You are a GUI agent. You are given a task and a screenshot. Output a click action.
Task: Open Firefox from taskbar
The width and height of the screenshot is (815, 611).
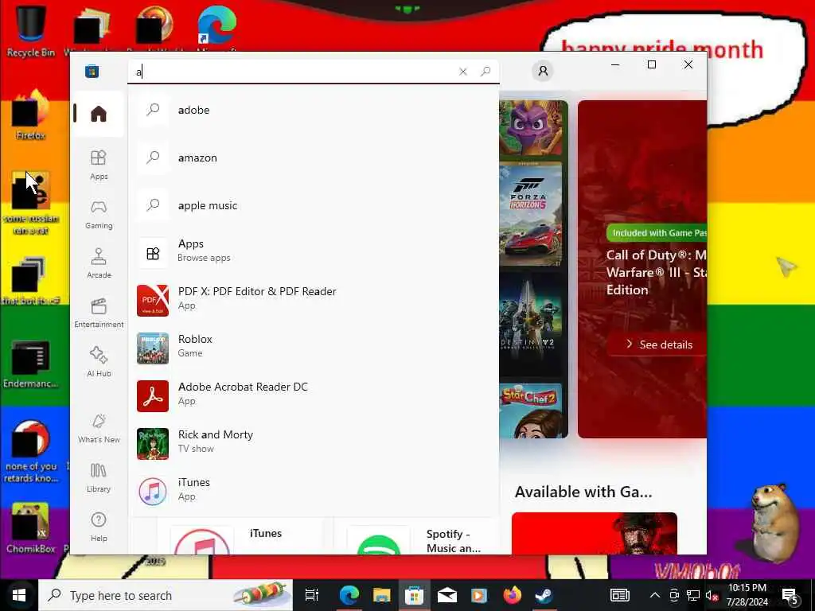click(512, 595)
